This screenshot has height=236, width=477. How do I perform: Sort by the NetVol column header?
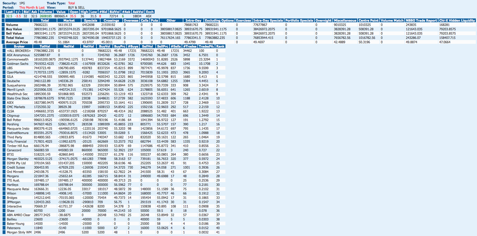[88, 46]
